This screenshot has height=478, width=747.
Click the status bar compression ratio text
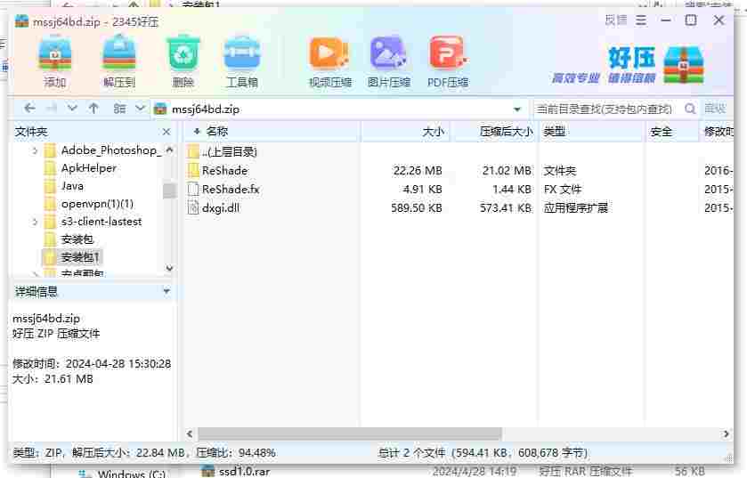click(235, 452)
